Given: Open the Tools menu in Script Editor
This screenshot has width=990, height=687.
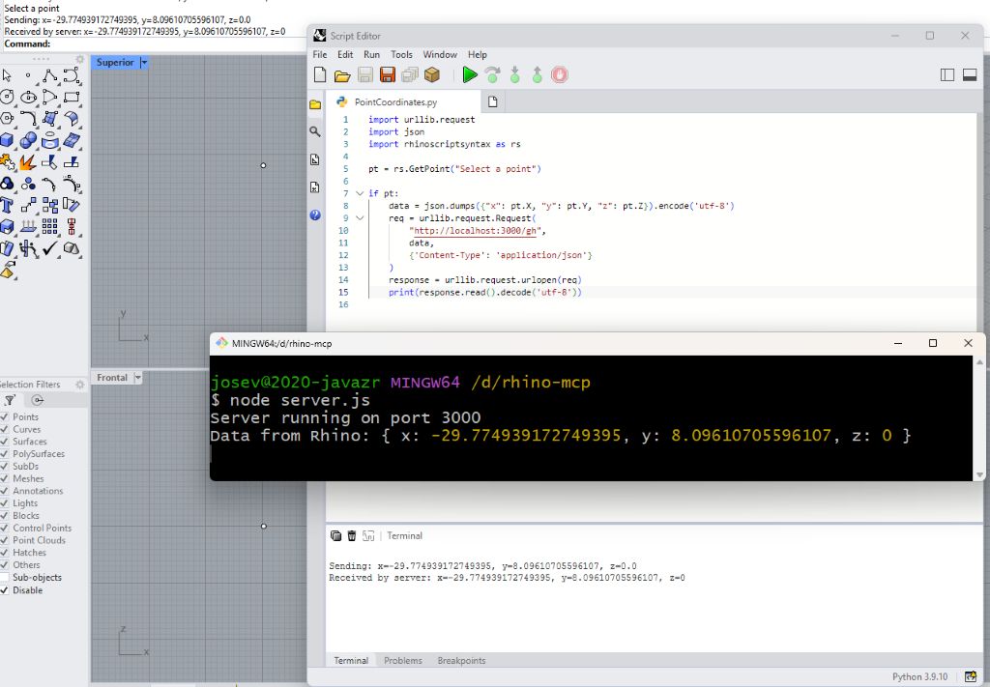Looking at the screenshot, I should point(401,55).
